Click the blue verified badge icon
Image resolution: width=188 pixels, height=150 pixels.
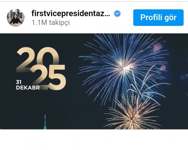117,14
